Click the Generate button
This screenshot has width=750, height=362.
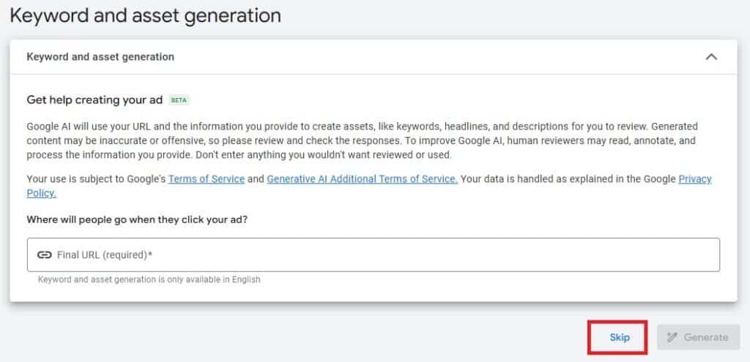click(698, 337)
